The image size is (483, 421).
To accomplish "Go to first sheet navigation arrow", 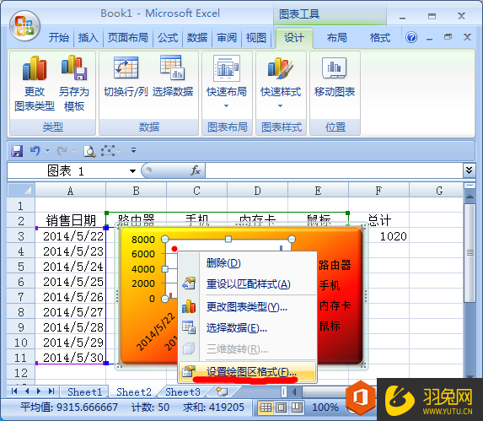I will 13,391.
